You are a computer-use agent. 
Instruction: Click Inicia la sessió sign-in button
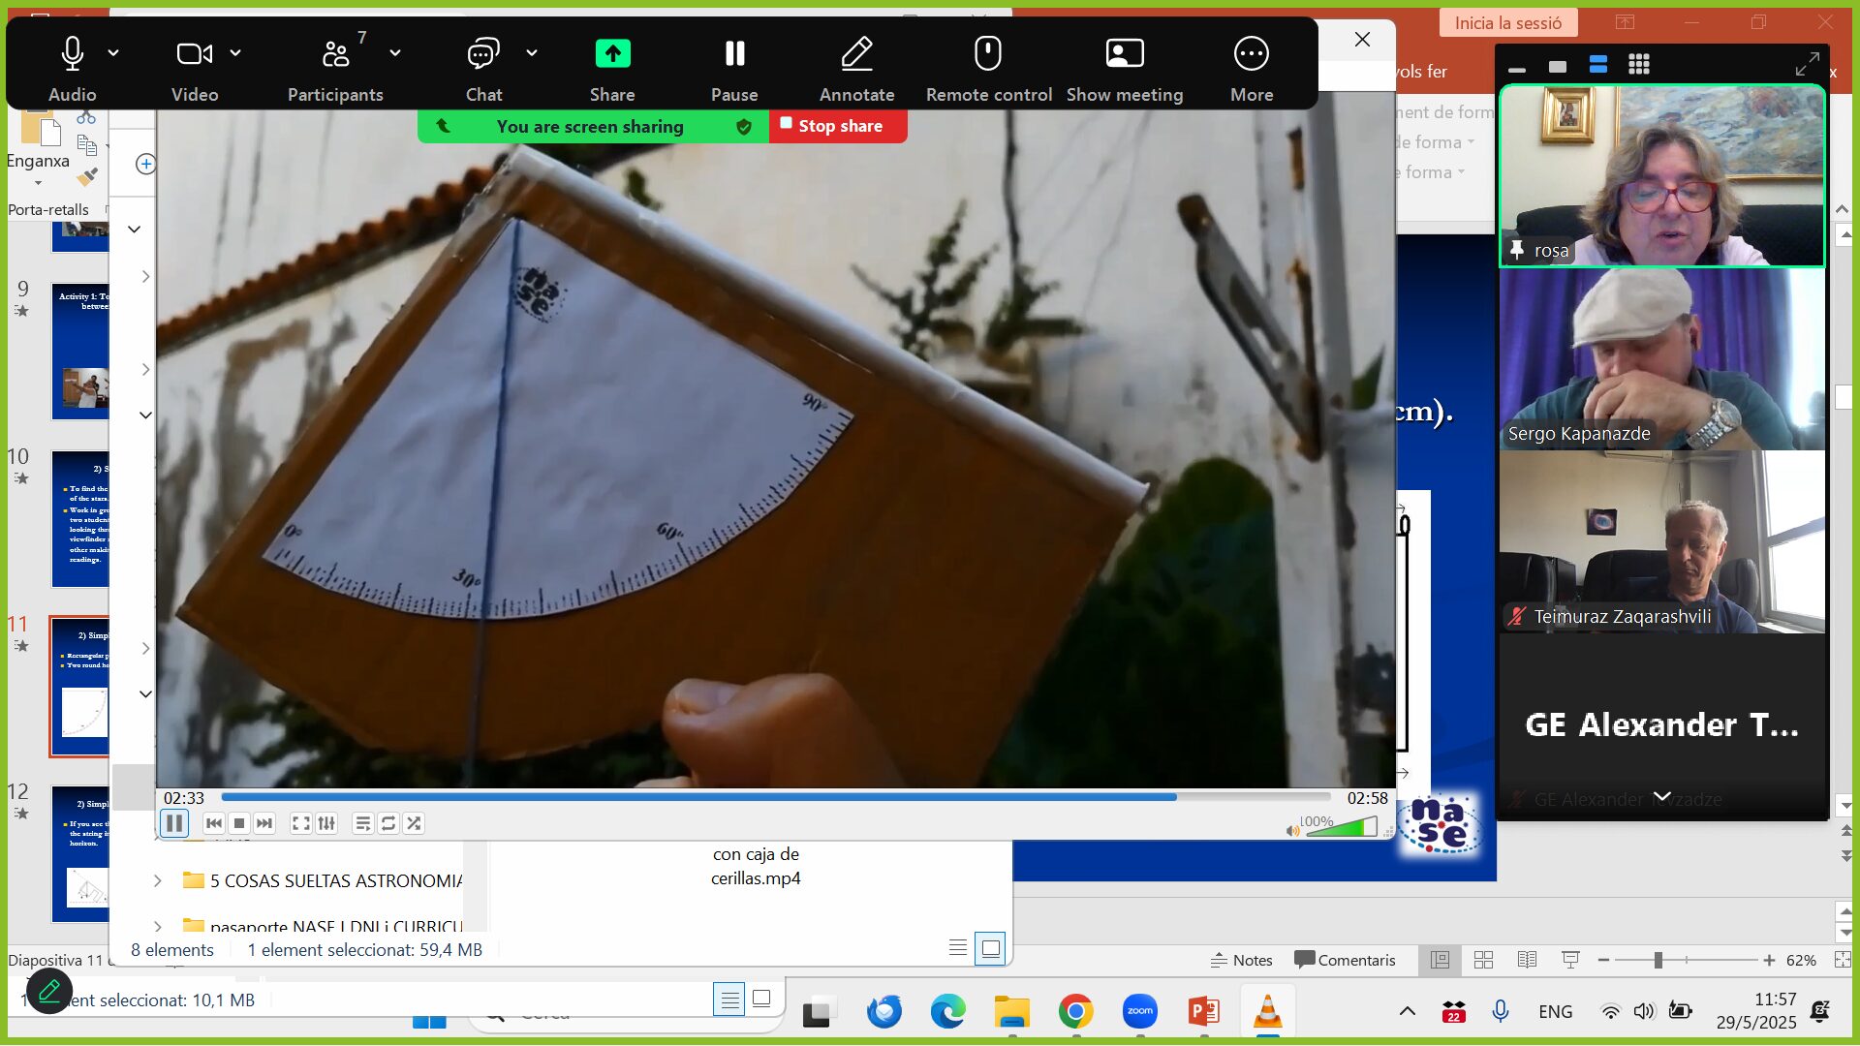pos(1507,22)
